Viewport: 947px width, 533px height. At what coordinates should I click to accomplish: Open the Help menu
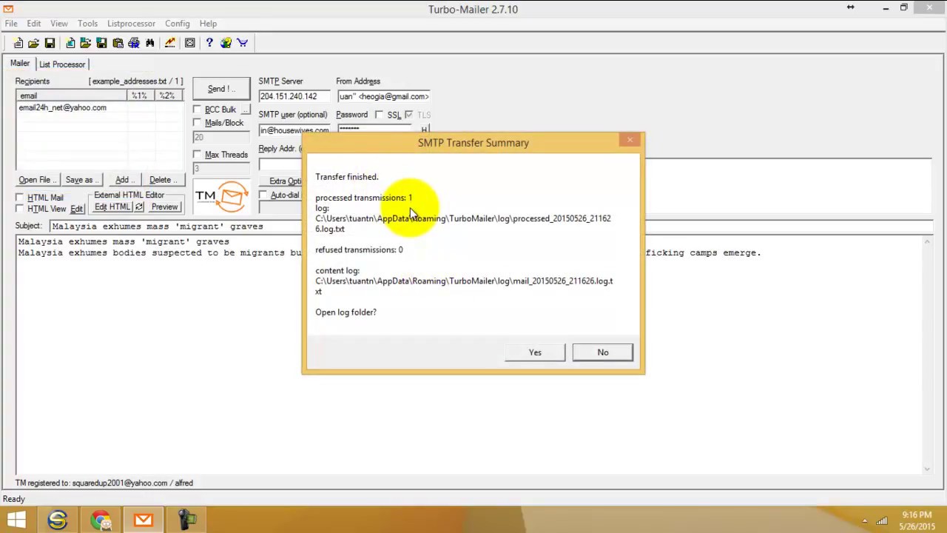click(208, 24)
